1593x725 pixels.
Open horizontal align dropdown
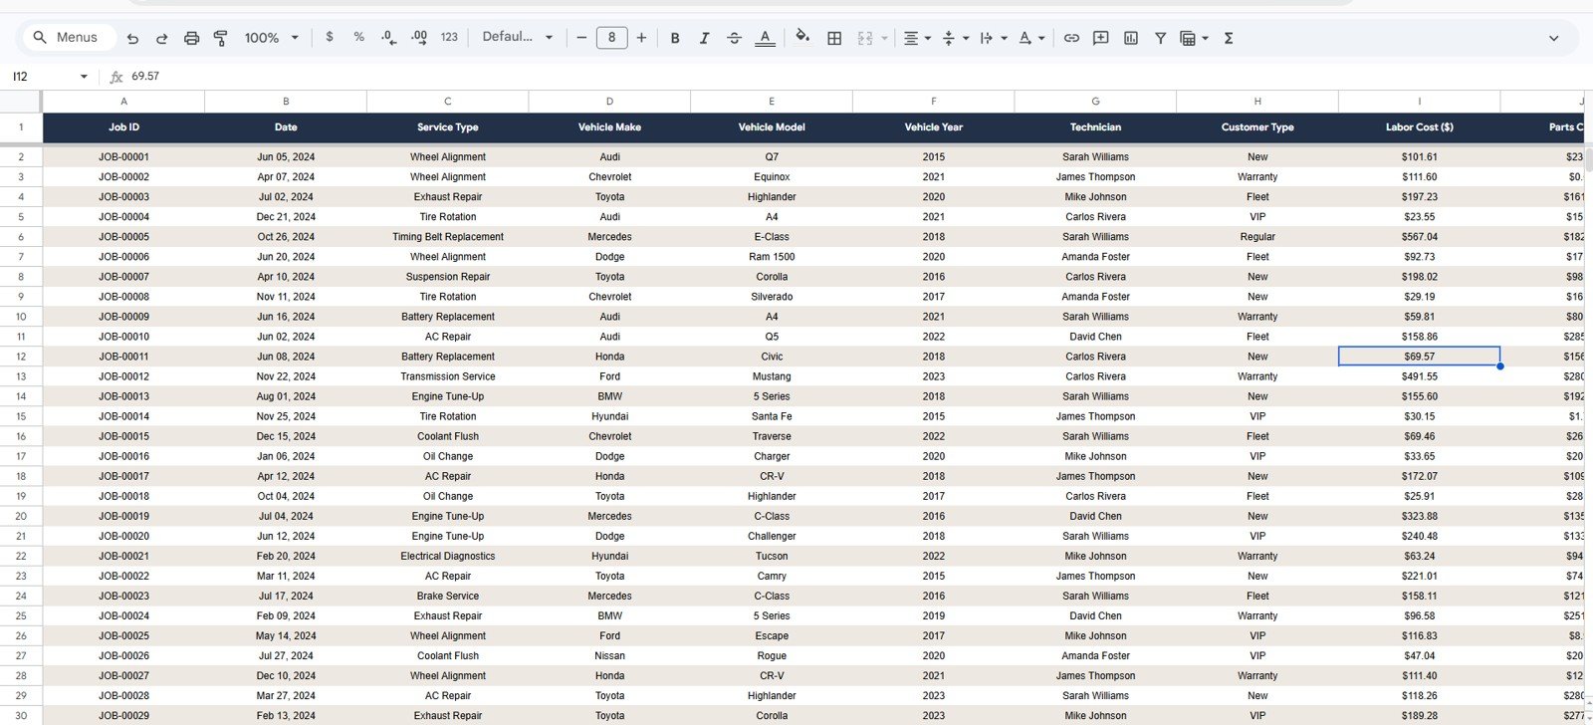pos(917,38)
